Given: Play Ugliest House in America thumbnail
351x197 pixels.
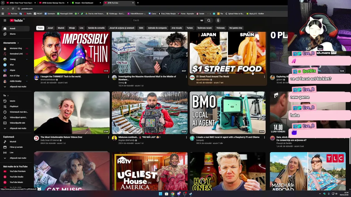Looking at the screenshot, I should tap(150, 171).
